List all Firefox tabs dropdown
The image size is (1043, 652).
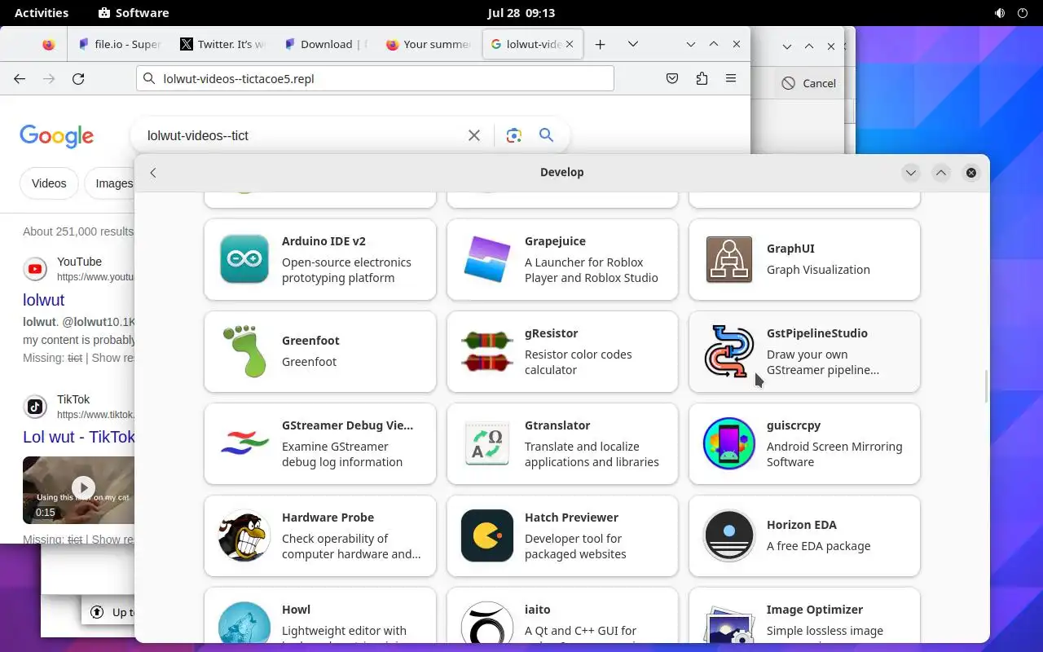(x=632, y=44)
